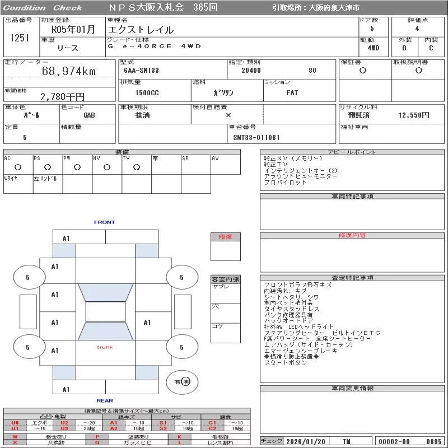Click the 修復 repair box header
Image resolution: width=448 pixels, height=448 pixels.
pos(225,237)
